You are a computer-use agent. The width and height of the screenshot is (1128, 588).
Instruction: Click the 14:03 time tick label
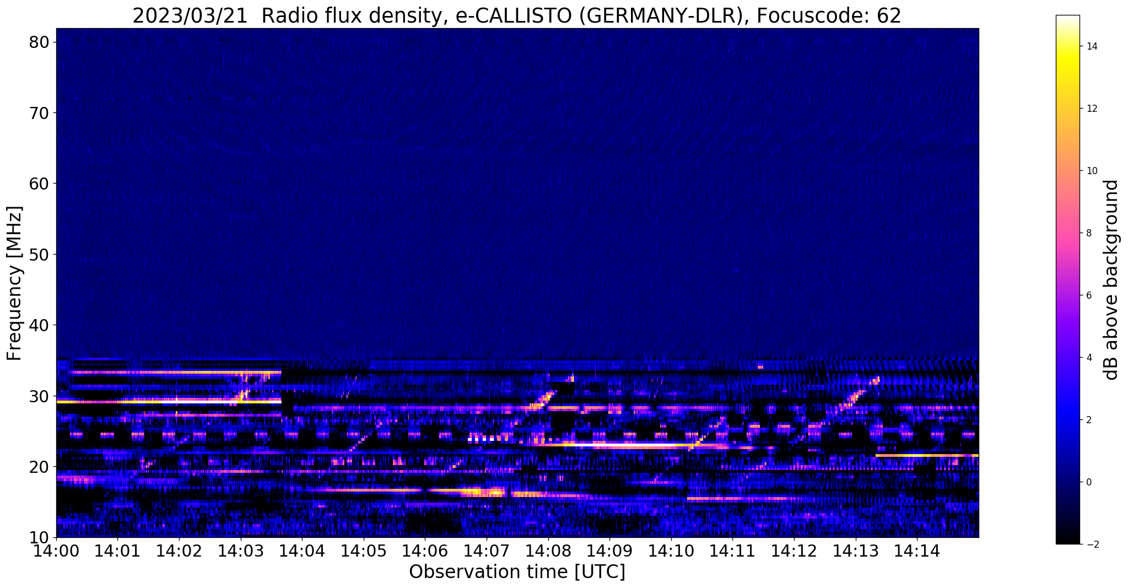coord(241,550)
